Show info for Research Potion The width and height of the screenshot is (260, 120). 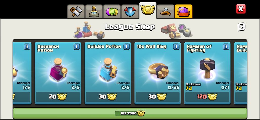[77, 47]
